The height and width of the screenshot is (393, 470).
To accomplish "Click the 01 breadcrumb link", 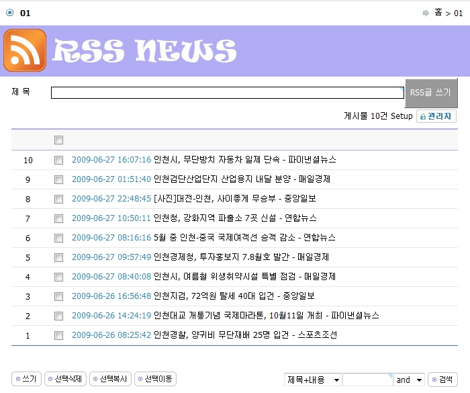I will pos(459,13).
